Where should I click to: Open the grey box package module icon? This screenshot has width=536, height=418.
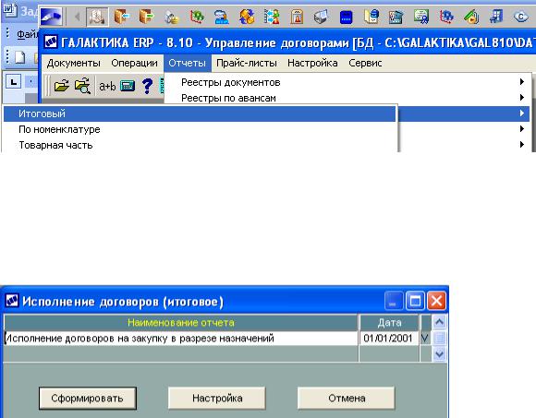pyautogui.click(x=321, y=17)
